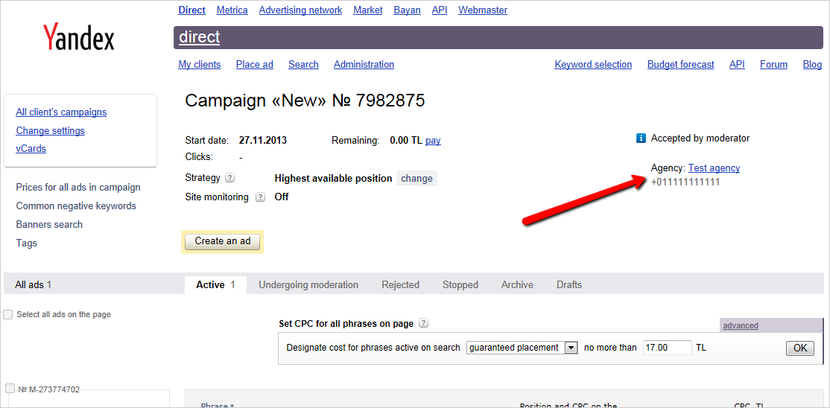Image resolution: width=830 pixels, height=408 pixels.
Task: Focus the 17.00 cost input field
Action: click(x=667, y=348)
